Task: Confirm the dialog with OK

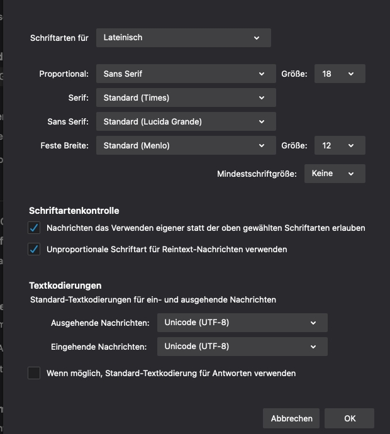Action: 350,418
